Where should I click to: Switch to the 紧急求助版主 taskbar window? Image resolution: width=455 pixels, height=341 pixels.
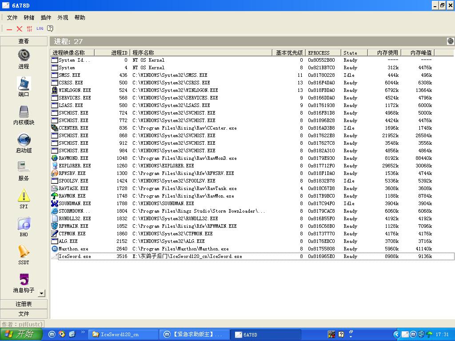coord(195,335)
